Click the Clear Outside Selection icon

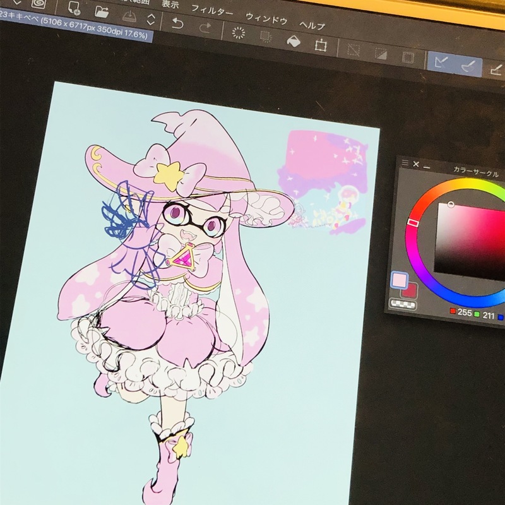point(266,37)
